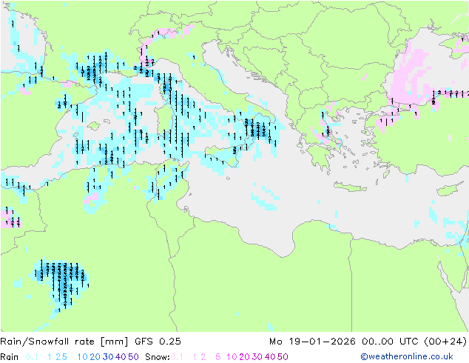Image resolution: width=469 pixels, height=363 pixels.
Task: Click the "Mo 19-01-2026" date text
Action: [x=313, y=342]
